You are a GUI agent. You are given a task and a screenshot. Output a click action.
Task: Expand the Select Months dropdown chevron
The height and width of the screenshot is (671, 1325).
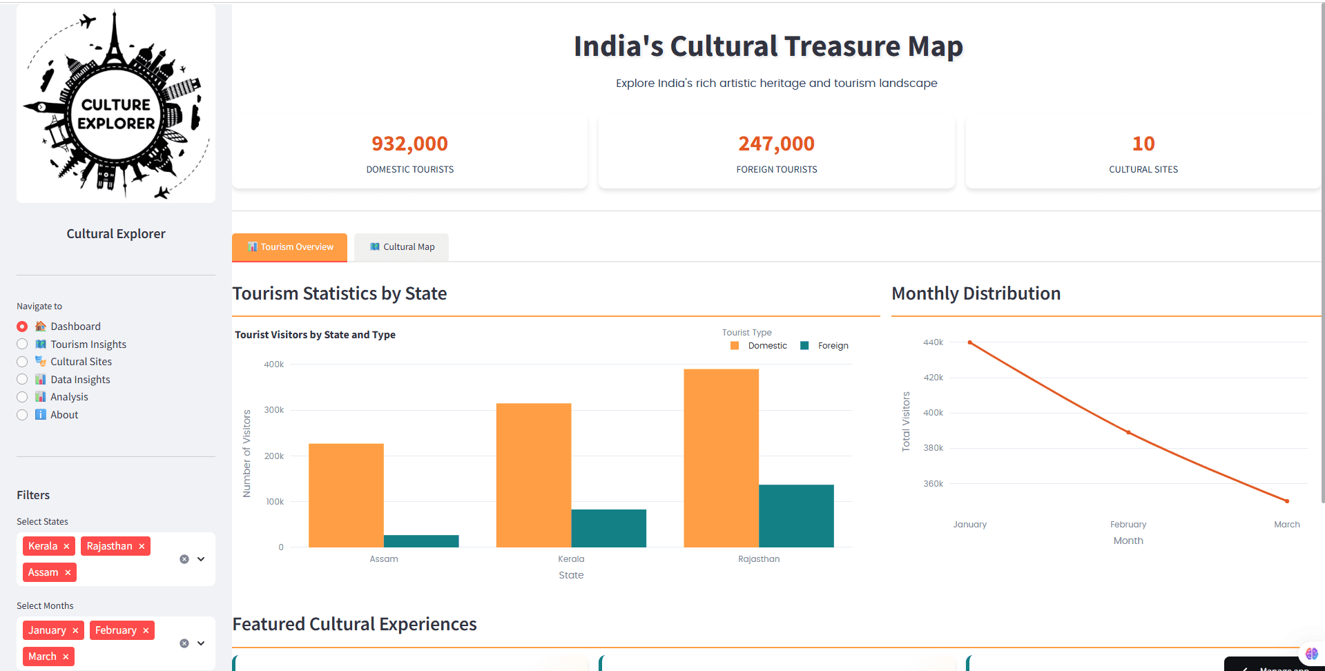(201, 643)
